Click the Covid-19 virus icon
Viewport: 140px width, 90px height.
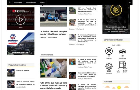[x=109, y=66]
